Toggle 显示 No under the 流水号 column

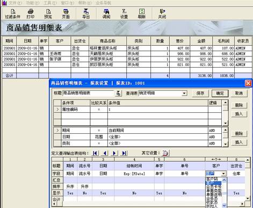(x=85, y=193)
